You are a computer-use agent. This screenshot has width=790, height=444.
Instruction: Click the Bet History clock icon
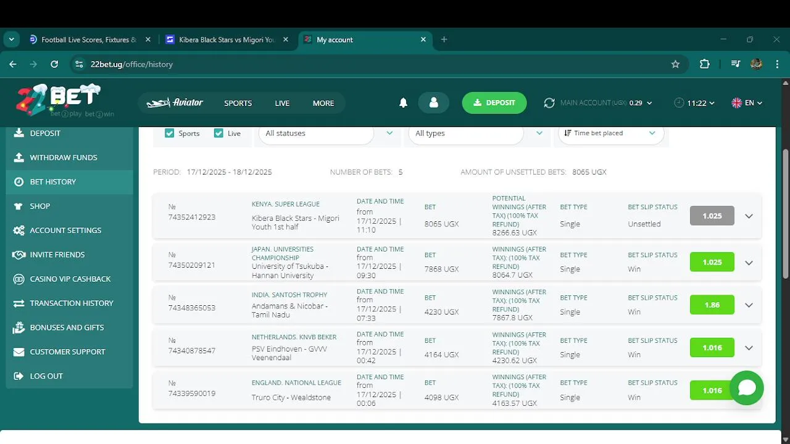[19, 182]
